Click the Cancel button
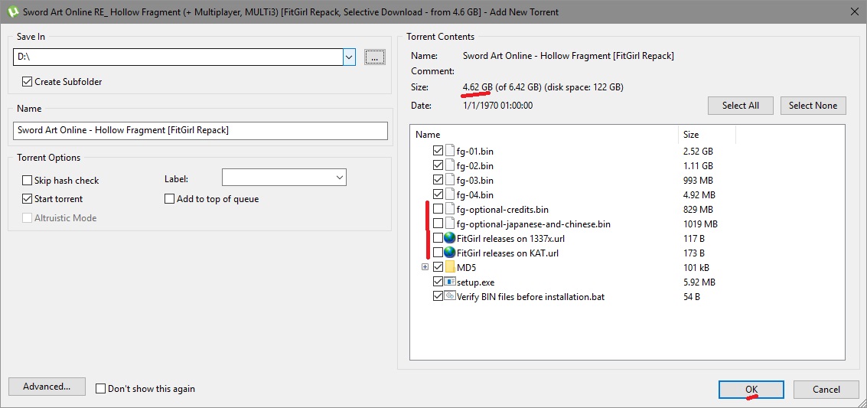This screenshot has height=408, width=867. (x=826, y=389)
